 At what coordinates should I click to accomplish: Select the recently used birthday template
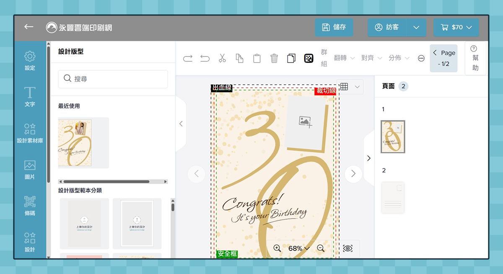click(83, 143)
